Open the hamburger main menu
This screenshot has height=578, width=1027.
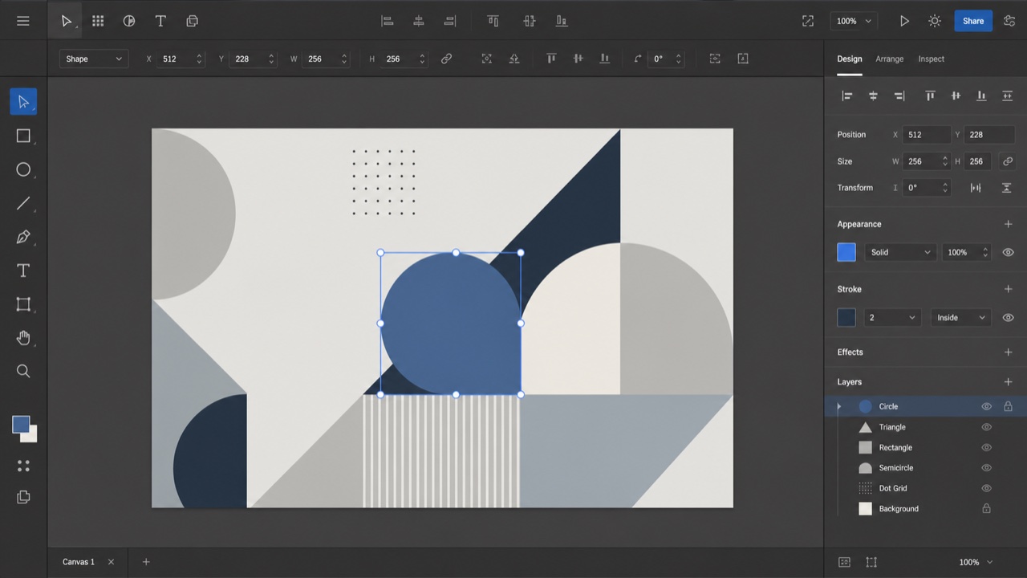(x=23, y=21)
